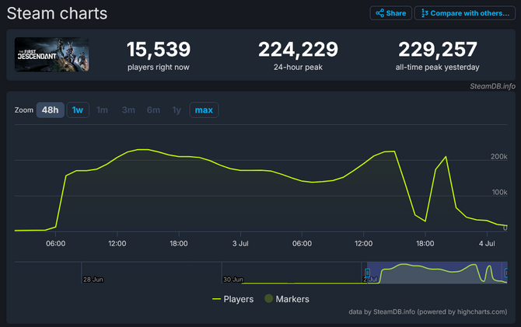521x327 pixels.
Task: Choose the 1y zoom option
Action: pyautogui.click(x=177, y=110)
